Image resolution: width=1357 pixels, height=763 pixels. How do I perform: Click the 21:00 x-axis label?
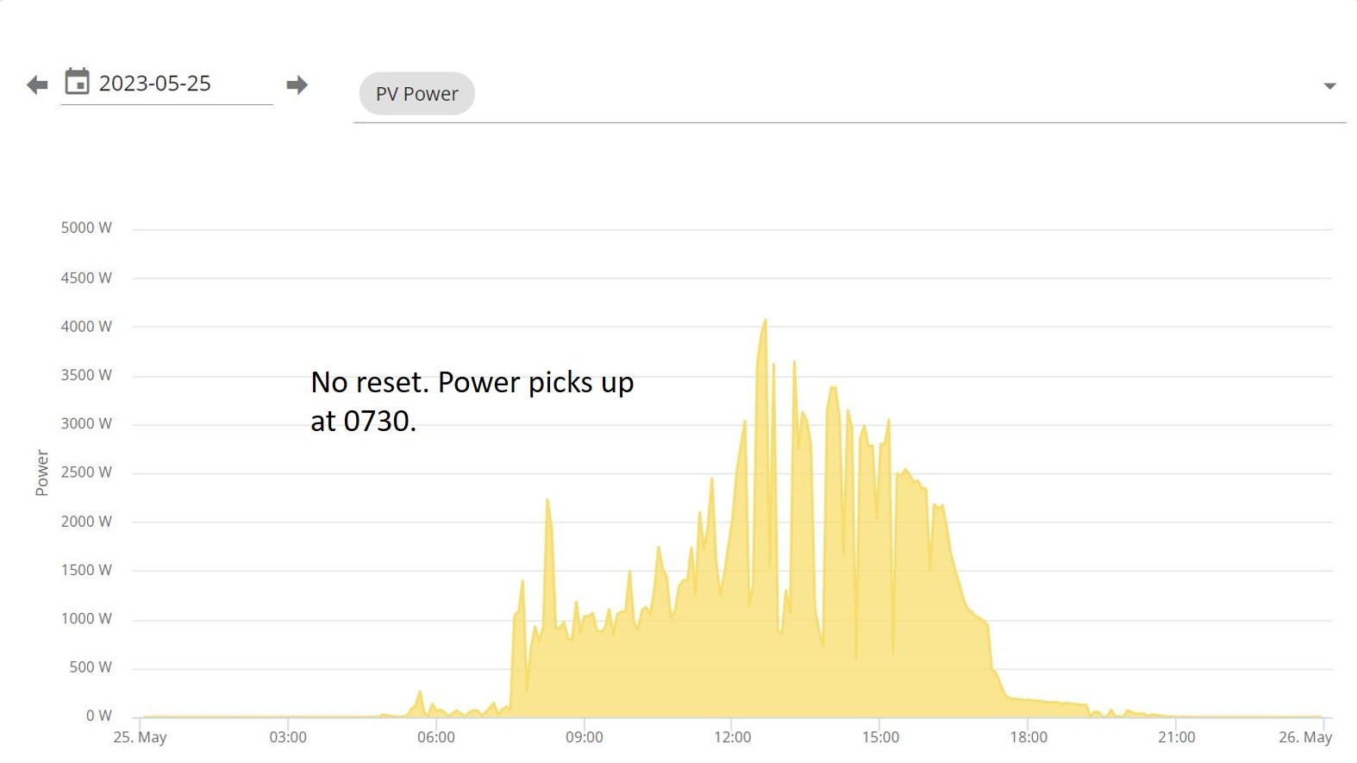[x=1177, y=737]
